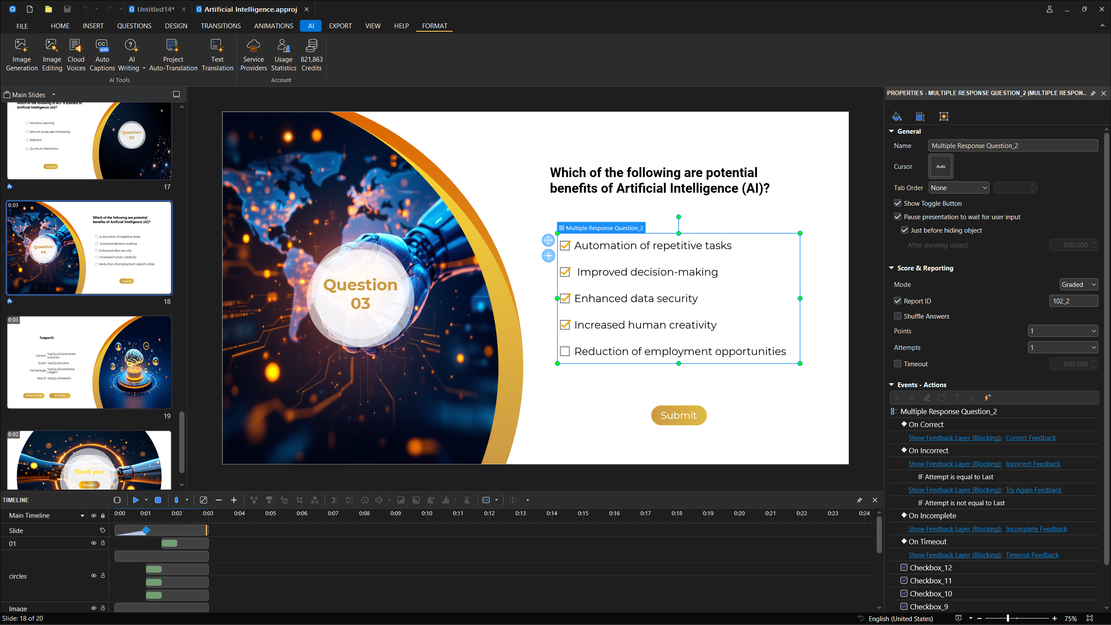Collapse the Score & Reporting section
1111x625 pixels.
891,268
